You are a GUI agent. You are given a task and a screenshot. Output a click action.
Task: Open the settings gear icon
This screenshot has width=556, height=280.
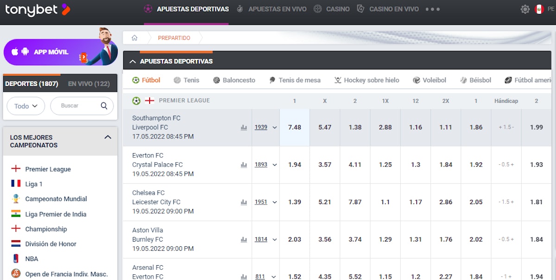pyautogui.click(x=524, y=9)
